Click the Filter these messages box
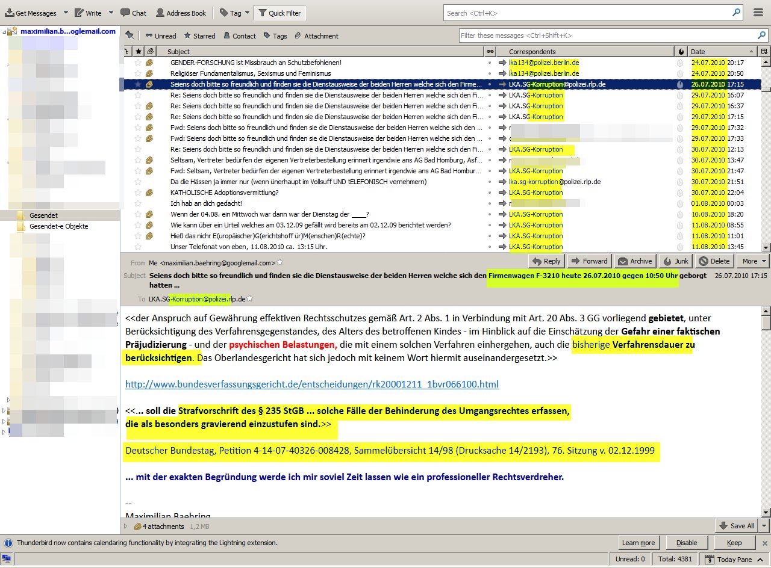 coord(613,35)
